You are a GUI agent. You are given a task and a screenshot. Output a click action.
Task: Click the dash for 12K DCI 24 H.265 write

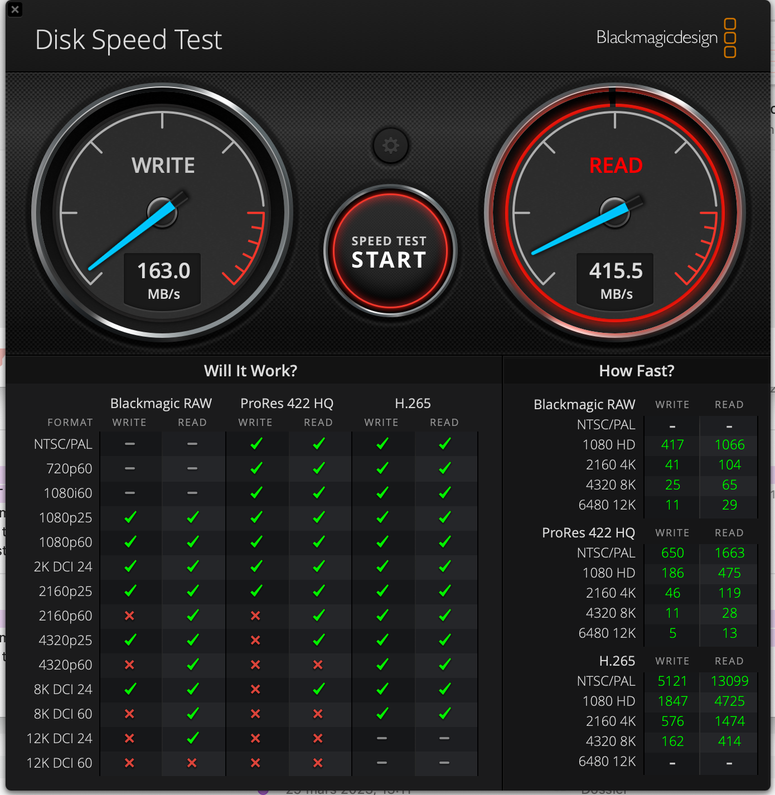(x=382, y=738)
